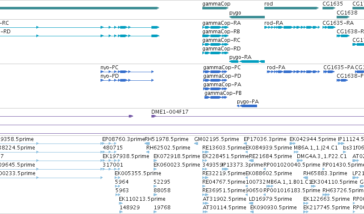Click the gammaCop-PA CDS
The width and height of the screenshot is (364, 214).
click(215, 89)
